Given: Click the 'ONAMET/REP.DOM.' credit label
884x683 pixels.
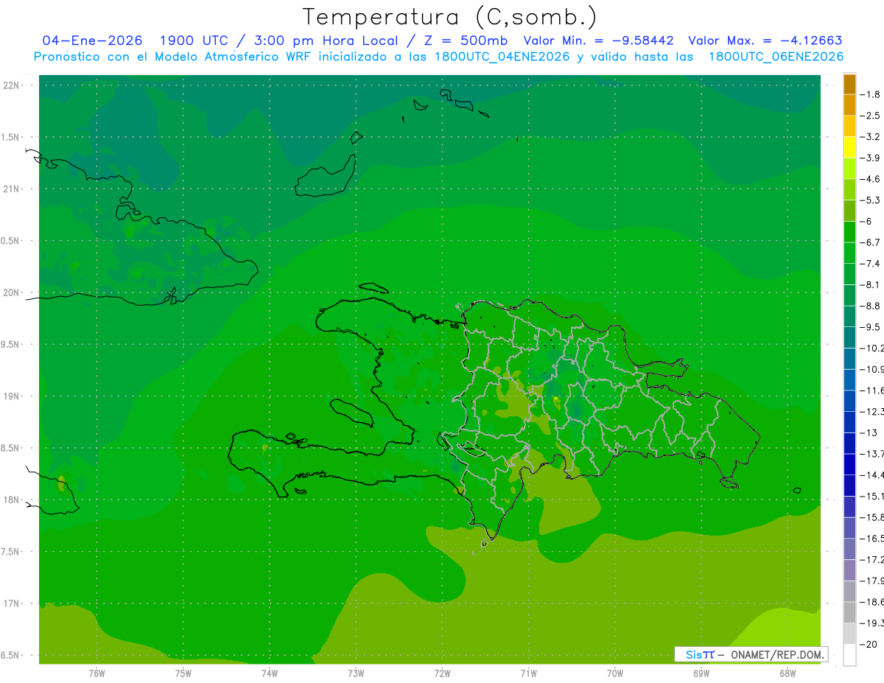Looking at the screenshot, I should 776,654.
